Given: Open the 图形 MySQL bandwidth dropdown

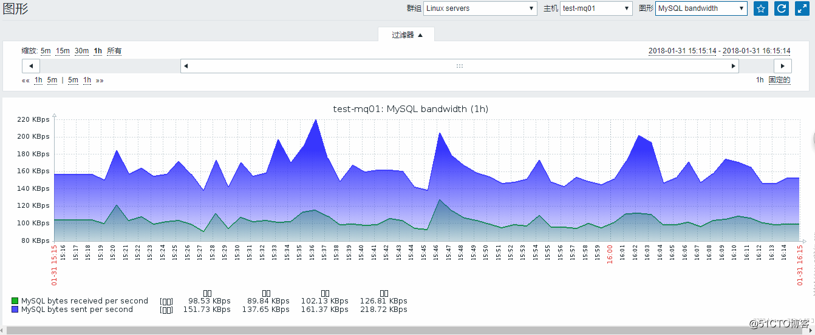Looking at the screenshot, I should click(701, 8).
